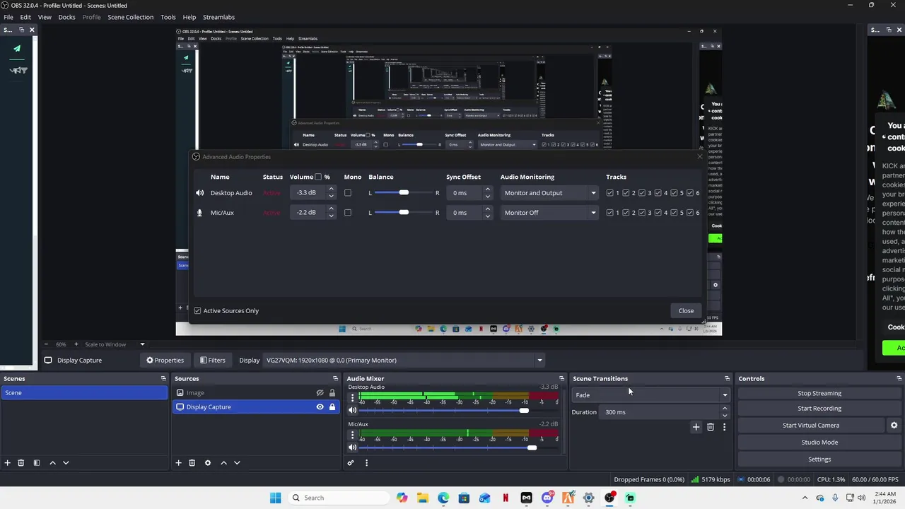This screenshot has width=905, height=509.
Task: Open Settings from Controls panel
Action: click(819, 460)
